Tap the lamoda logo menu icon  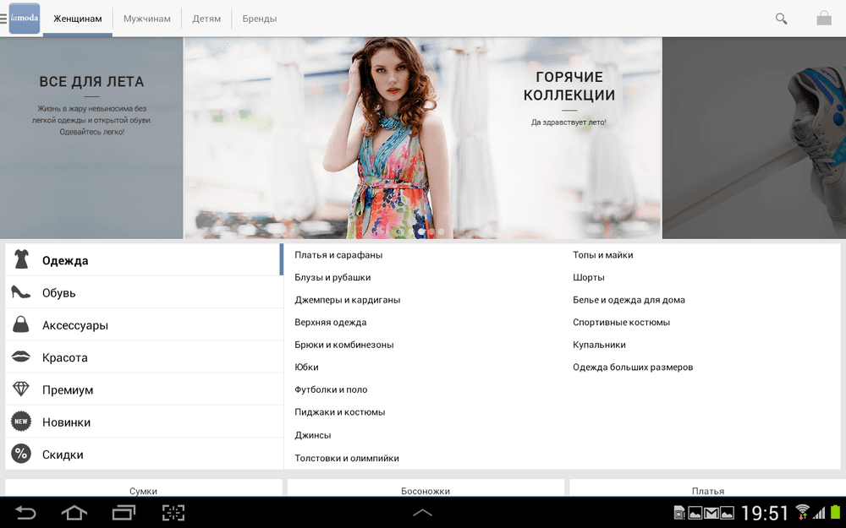click(x=25, y=19)
